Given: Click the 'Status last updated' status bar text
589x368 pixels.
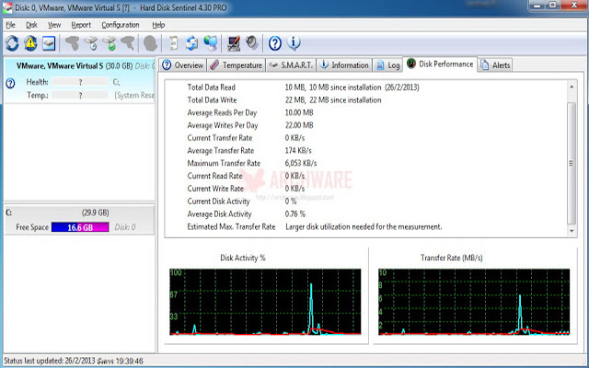Looking at the screenshot, I should pyautogui.click(x=74, y=361).
